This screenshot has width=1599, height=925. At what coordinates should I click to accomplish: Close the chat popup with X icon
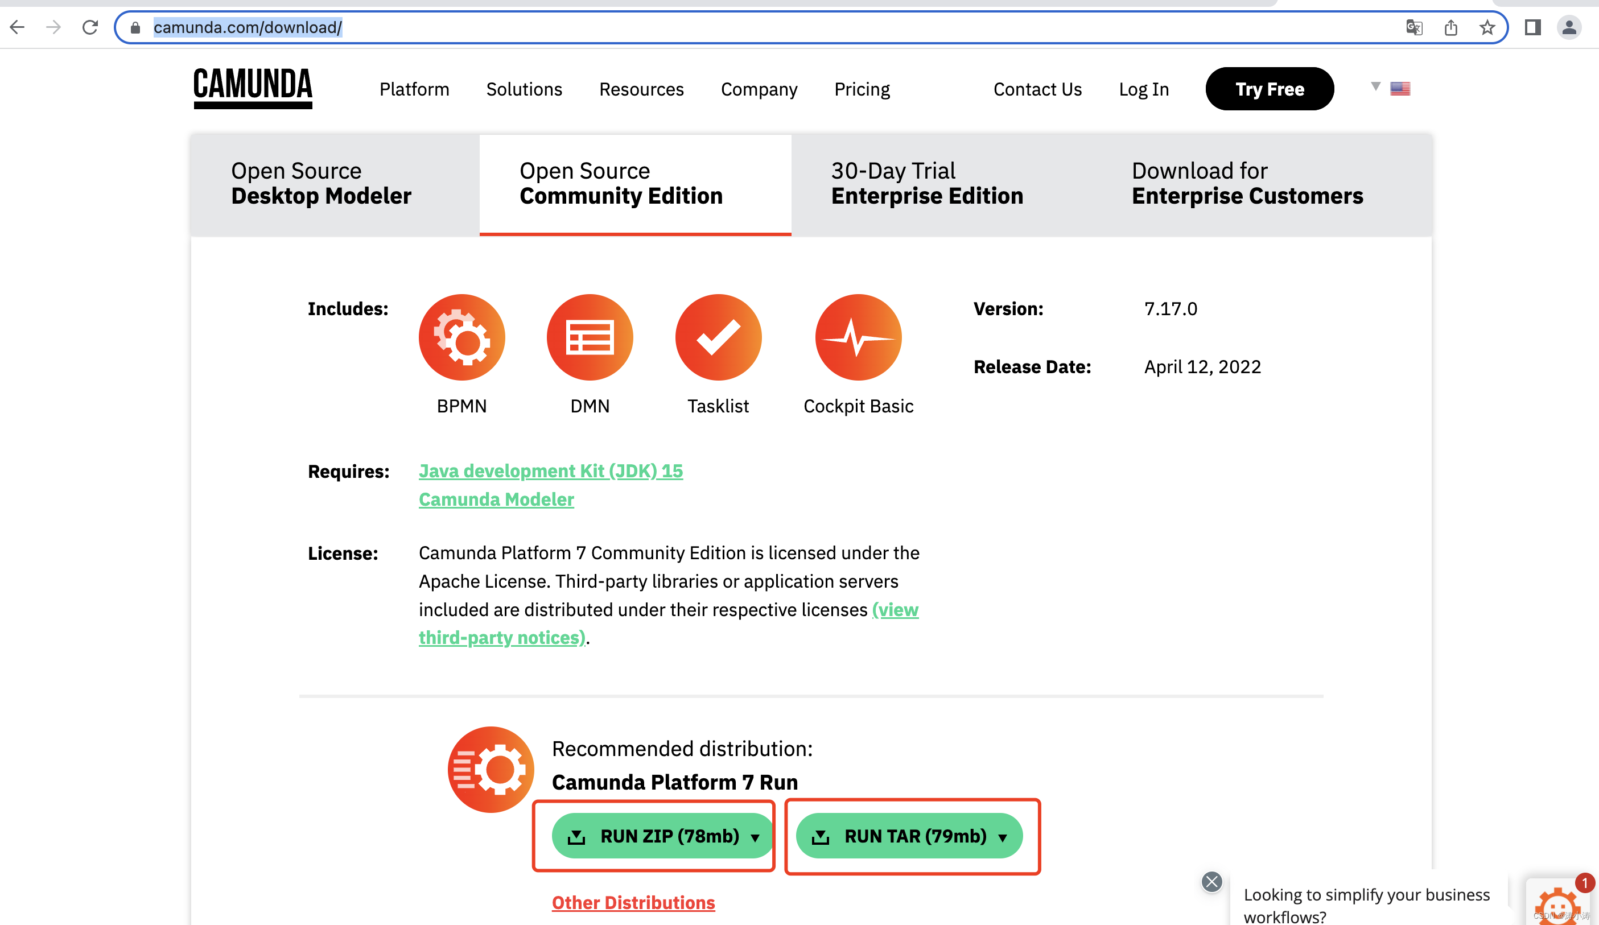[x=1212, y=882]
